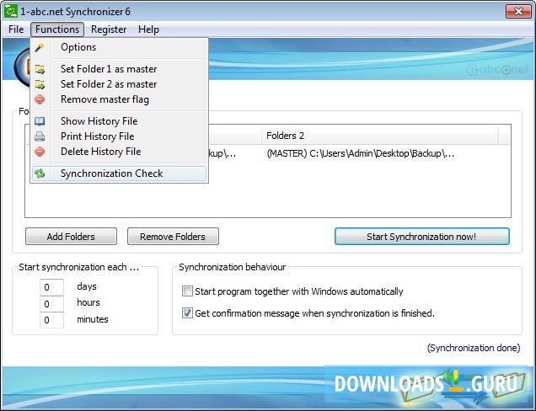Click the Show History File book icon
The image size is (536, 411).
point(40,121)
